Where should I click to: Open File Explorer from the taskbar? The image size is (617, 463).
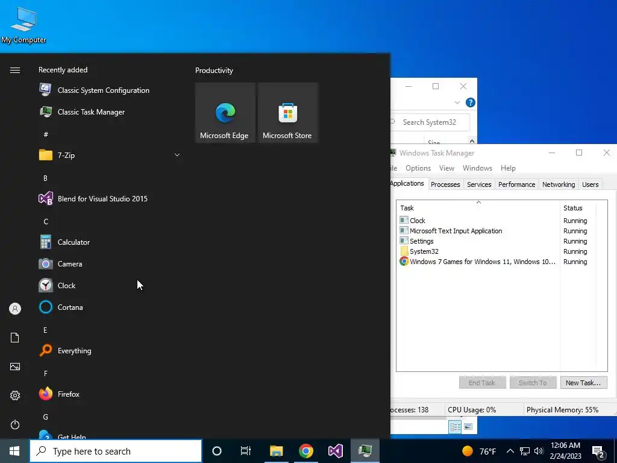click(276, 451)
